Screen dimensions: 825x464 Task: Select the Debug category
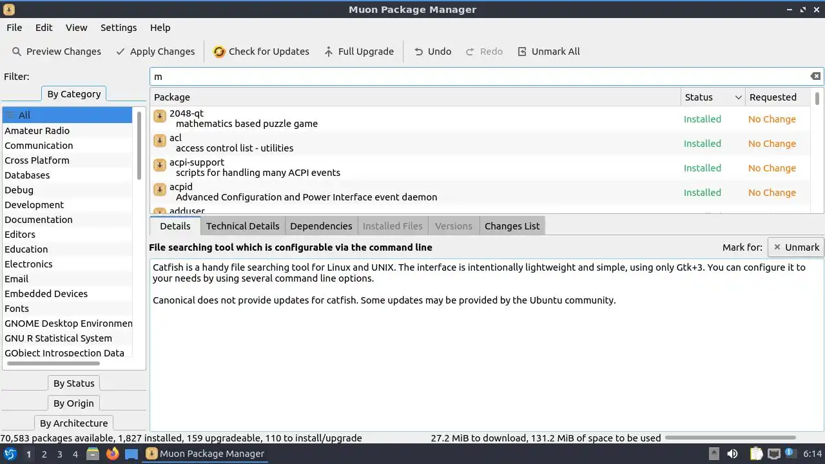click(67, 190)
